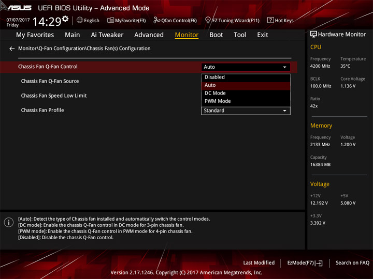The height and width of the screenshot is (279, 373).
Task: Click CPU temperature value 35°C
Action: pos(345,66)
